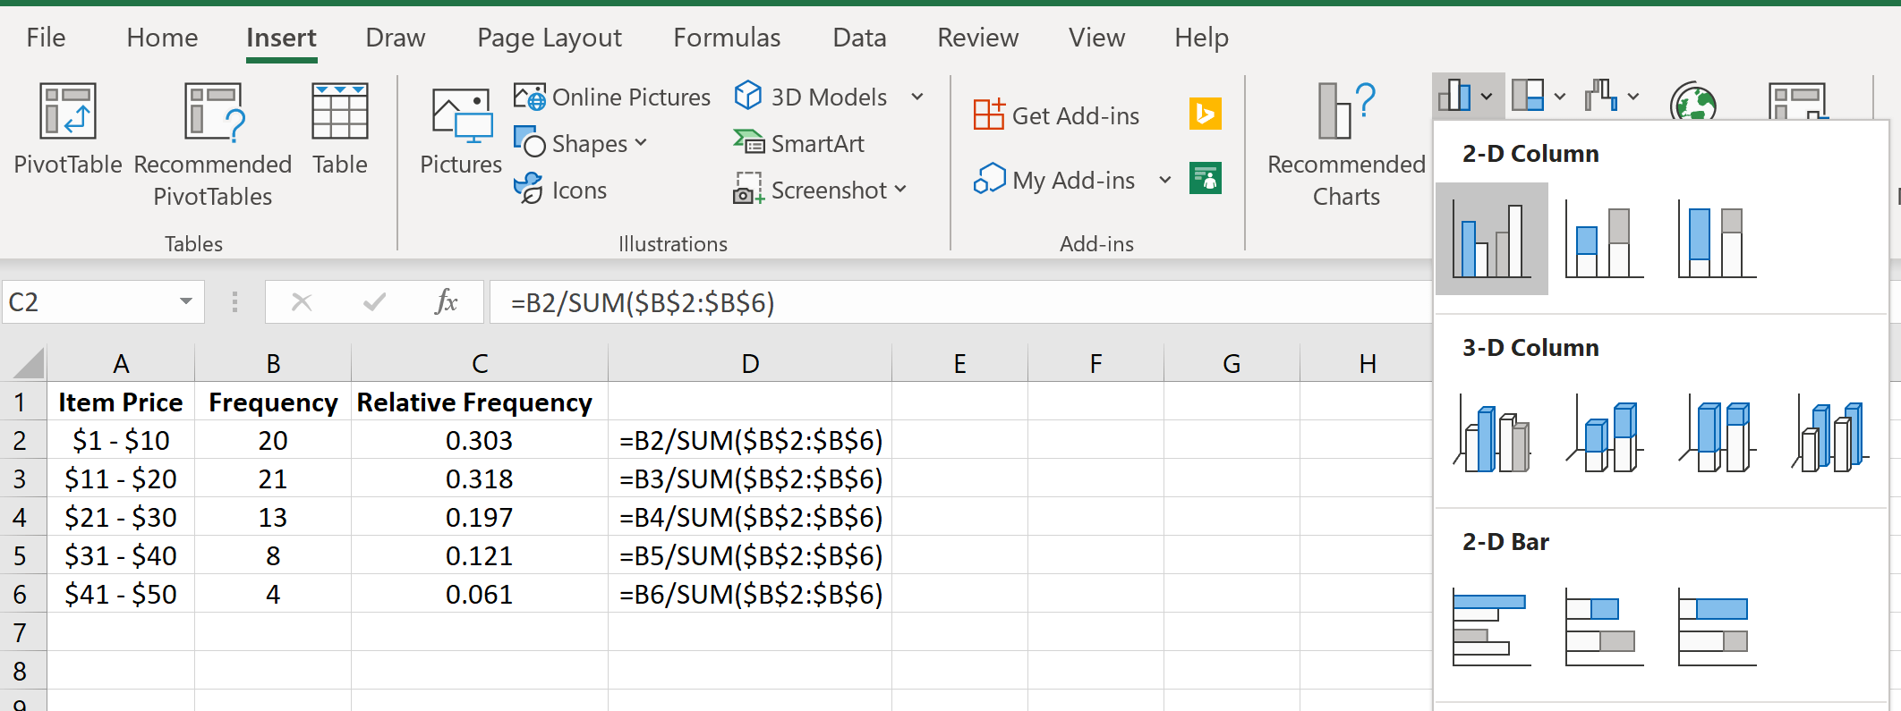Expand the Name Box dropdown arrow
This screenshot has width=1901, height=711.
(x=186, y=302)
